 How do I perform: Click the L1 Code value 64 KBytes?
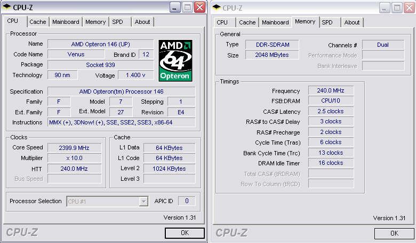[x=169, y=158]
